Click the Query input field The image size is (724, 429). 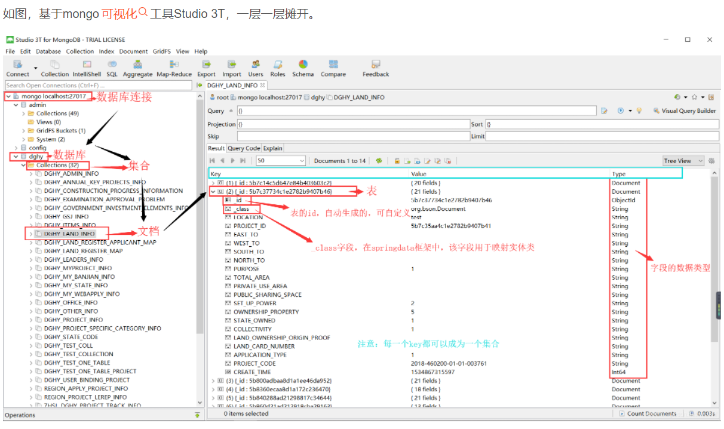point(416,111)
